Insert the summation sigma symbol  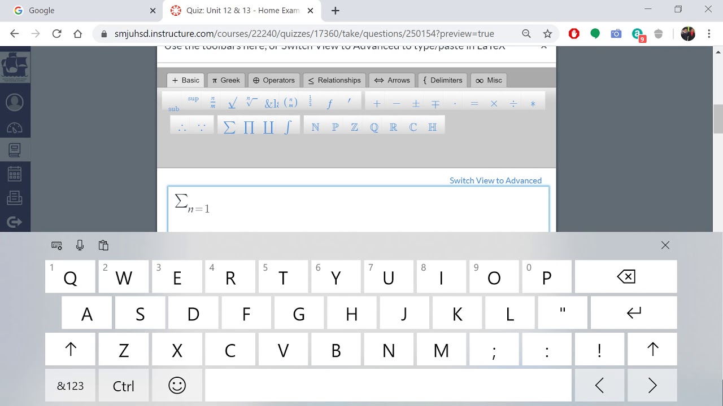pyautogui.click(x=229, y=127)
